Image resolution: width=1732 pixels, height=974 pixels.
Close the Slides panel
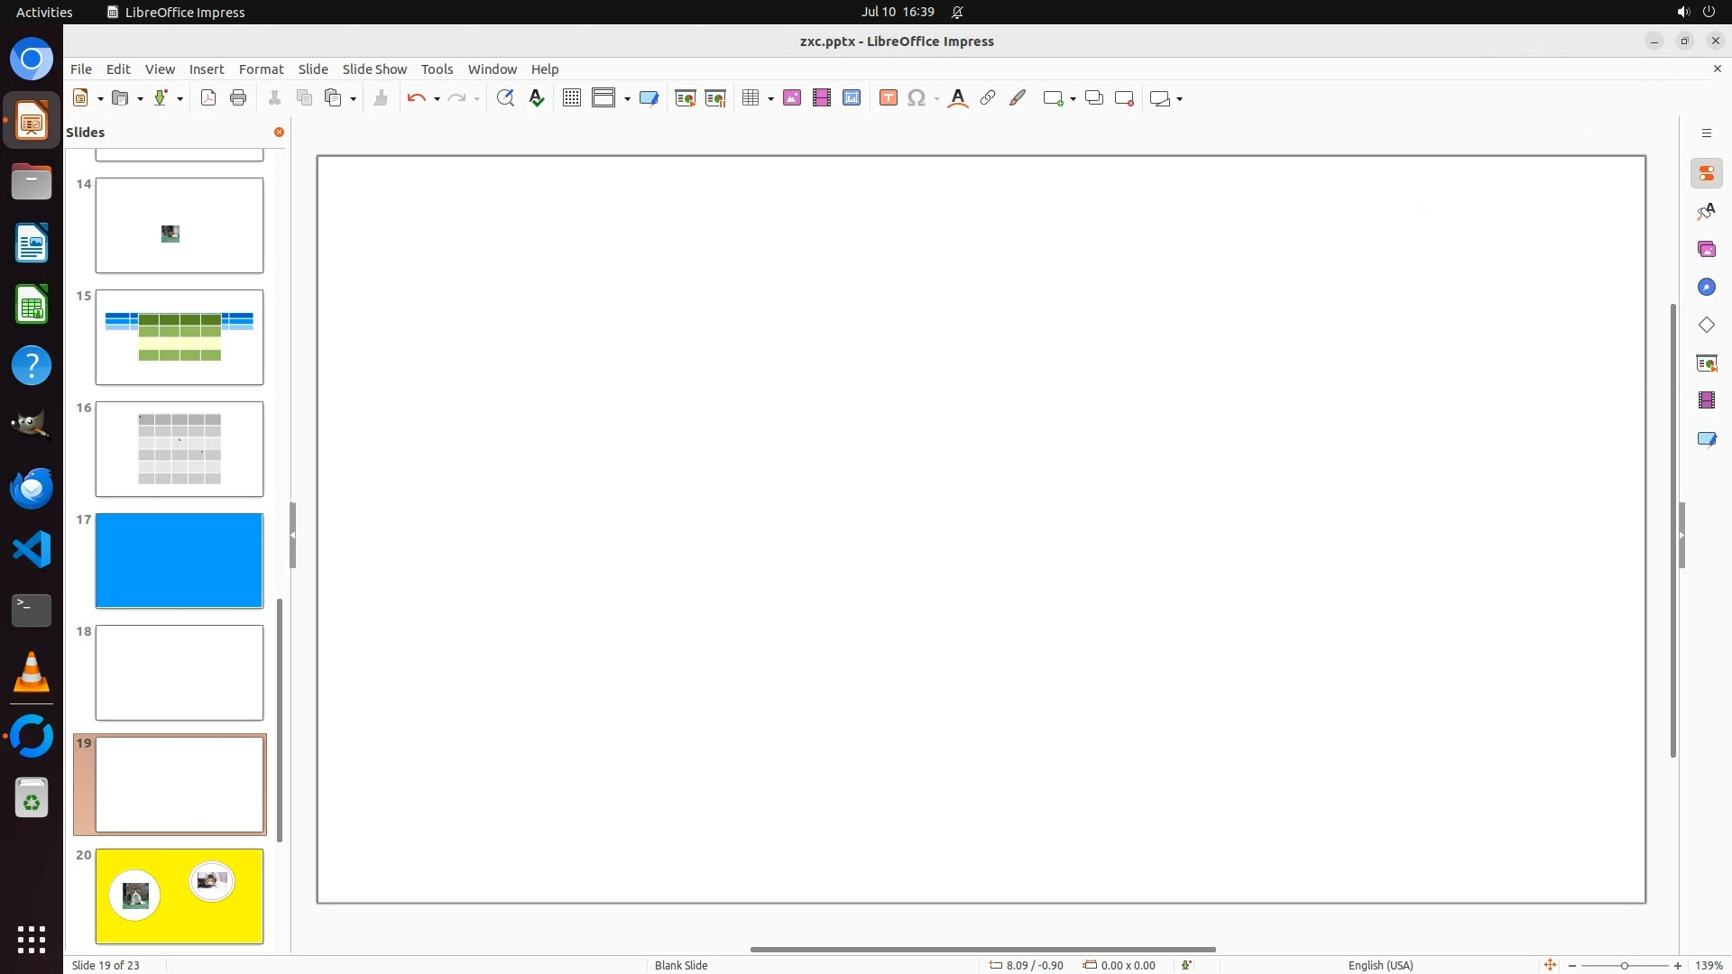[279, 133]
